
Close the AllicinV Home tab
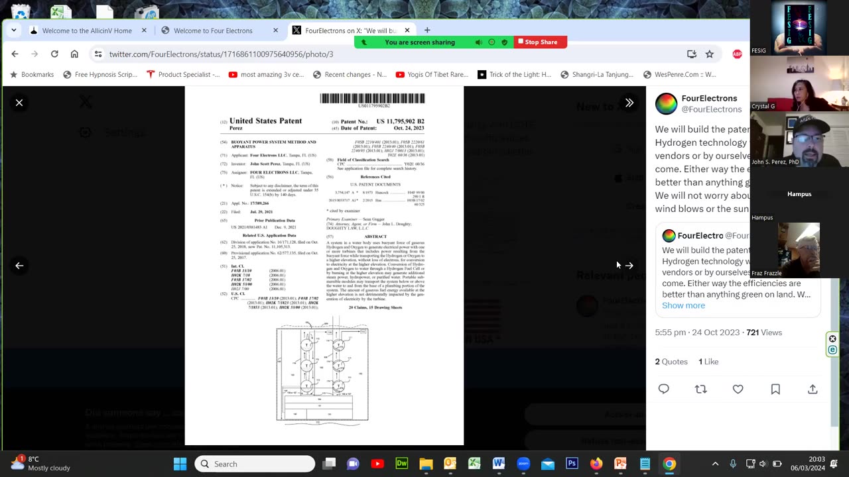pyautogui.click(x=144, y=30)
